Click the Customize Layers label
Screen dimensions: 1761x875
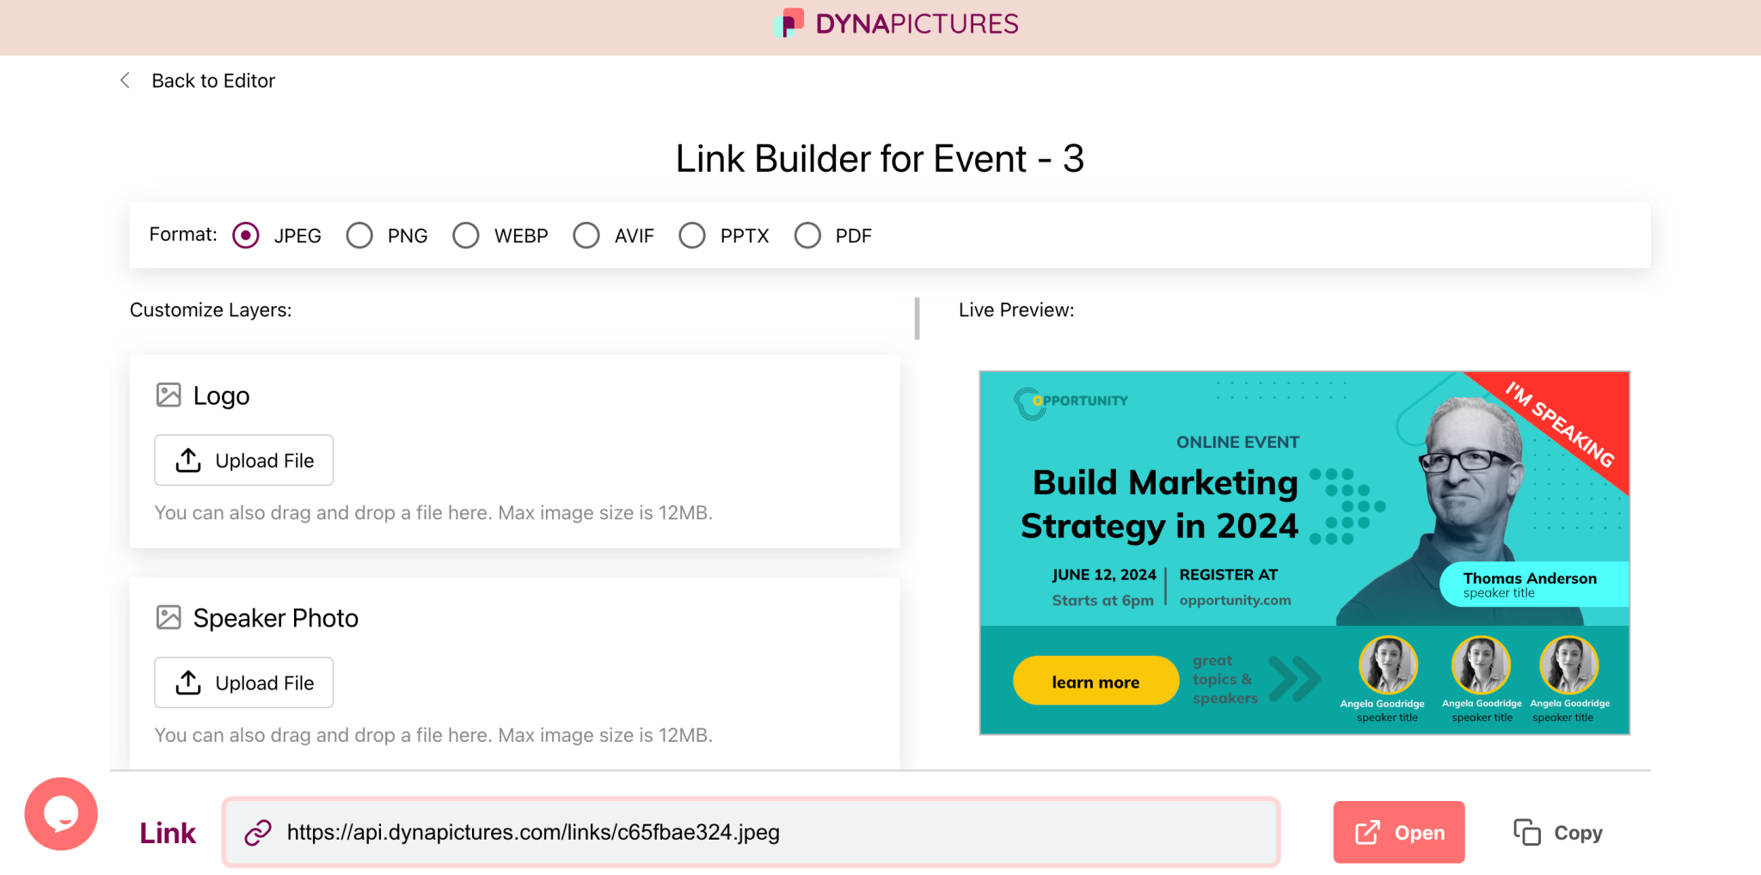point(211,309)
